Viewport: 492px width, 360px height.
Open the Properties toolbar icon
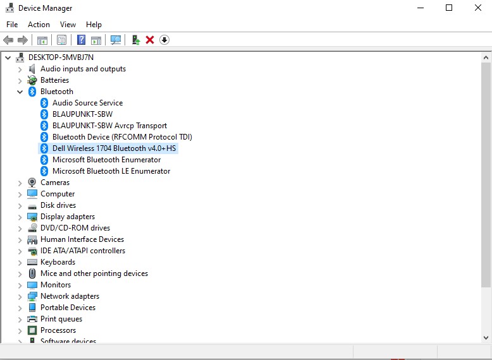coord(61,40)
